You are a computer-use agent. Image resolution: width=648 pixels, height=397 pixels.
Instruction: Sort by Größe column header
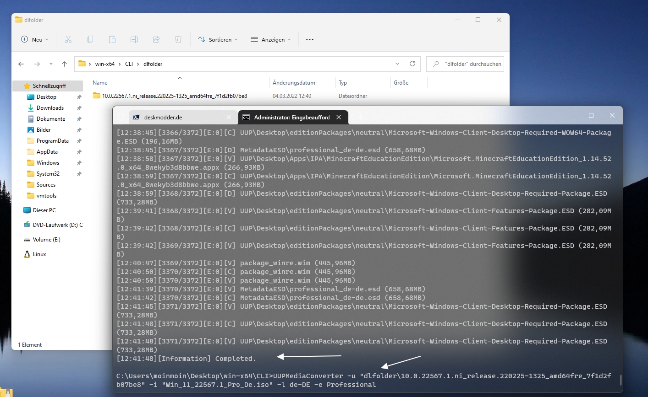[401, 83]
